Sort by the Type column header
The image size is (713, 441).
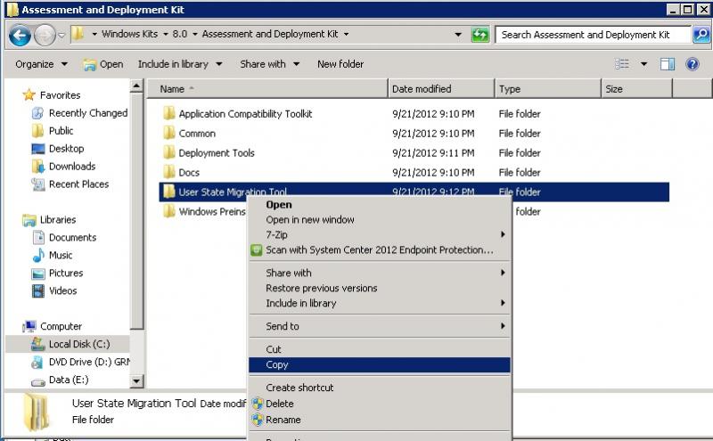pyautogui.click(x=548, y=89)
